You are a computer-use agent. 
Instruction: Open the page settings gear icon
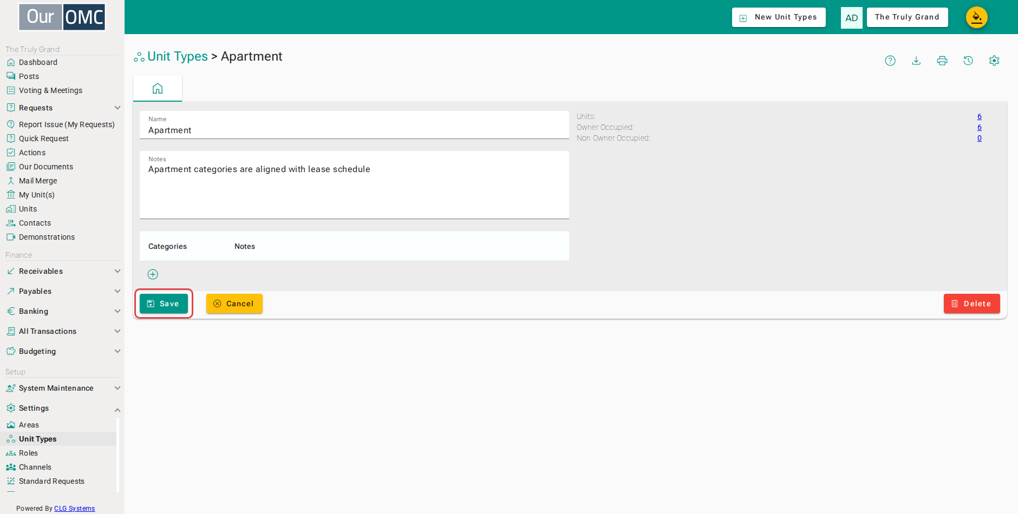point(994,61)
